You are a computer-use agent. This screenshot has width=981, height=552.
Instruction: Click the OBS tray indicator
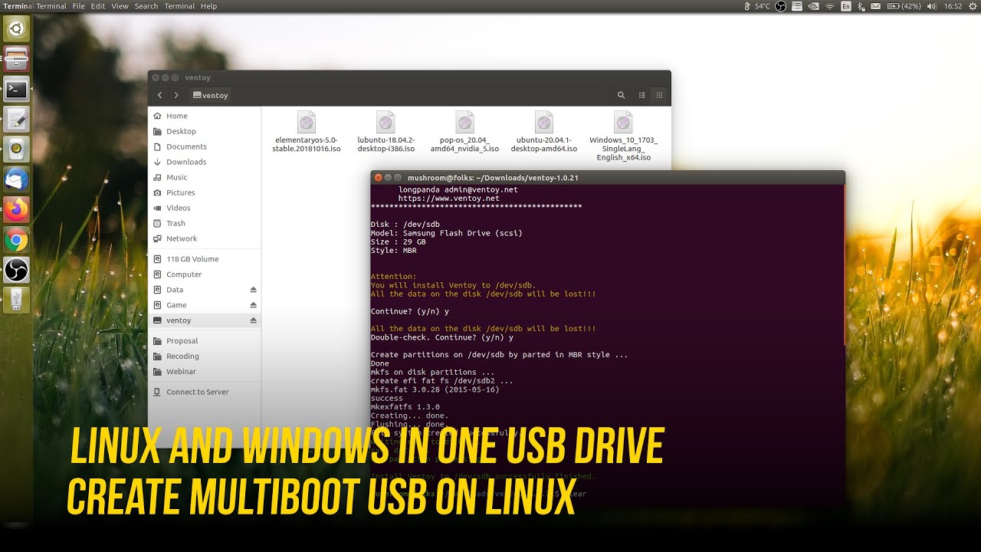pyautogui.click(x=781, y=6)
